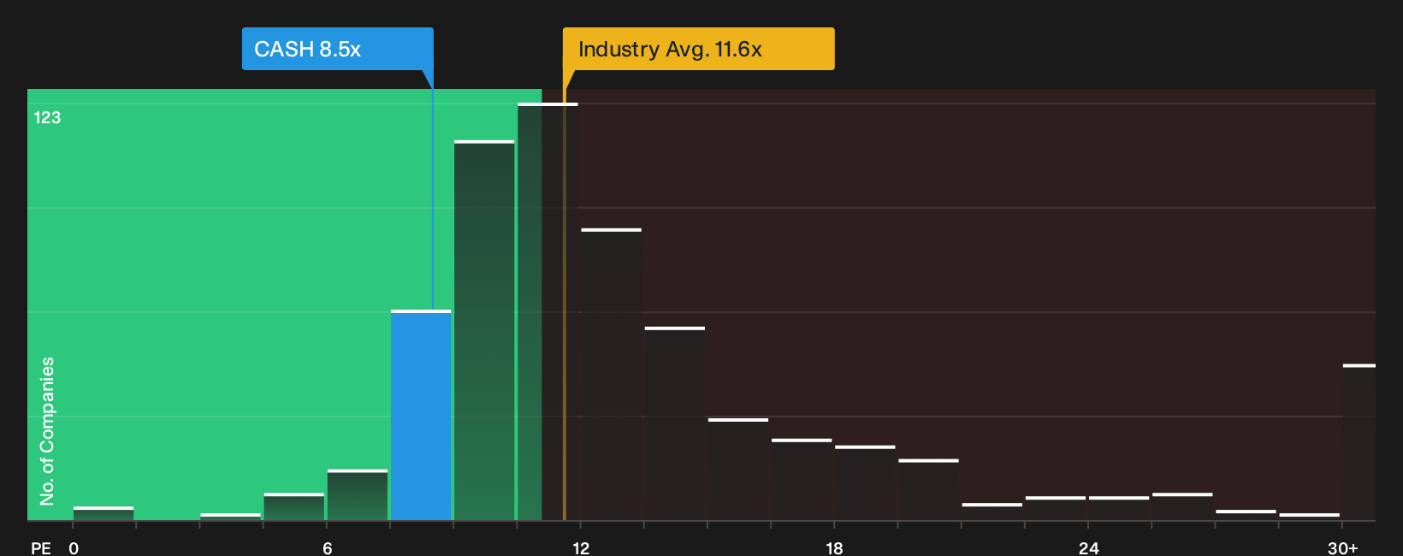Click the small bar at PE 0
This screenshot has height=556, width=1403.
[104, 513]
